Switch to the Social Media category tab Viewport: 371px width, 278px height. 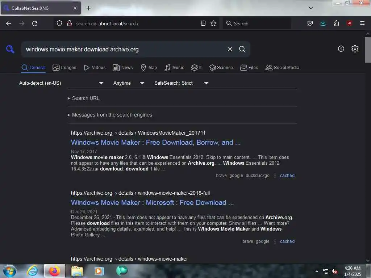pos(282,68)
